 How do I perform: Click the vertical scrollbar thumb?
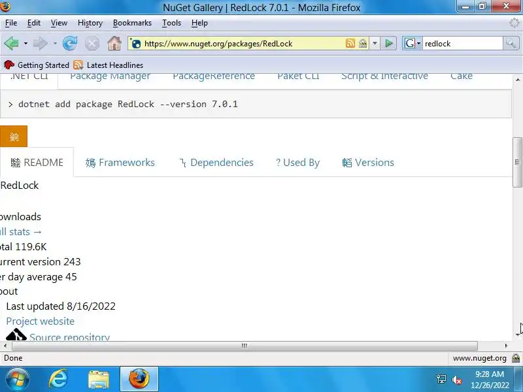coord(517,162)
